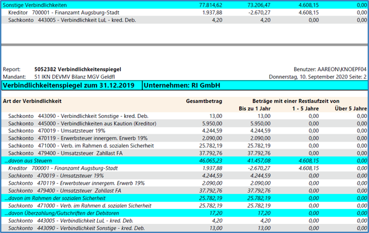Click subtotal amount 46.065,23
The width and height of the screenshot is (369, 233).
pyautogui.click(x=211, y=161)
